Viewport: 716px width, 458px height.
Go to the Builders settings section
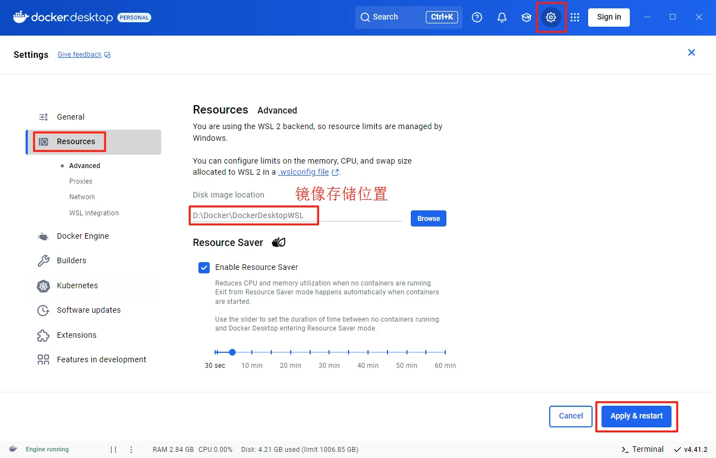point(93,260)
